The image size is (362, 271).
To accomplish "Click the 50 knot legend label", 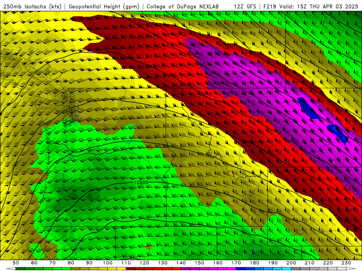I will (16, 263).
